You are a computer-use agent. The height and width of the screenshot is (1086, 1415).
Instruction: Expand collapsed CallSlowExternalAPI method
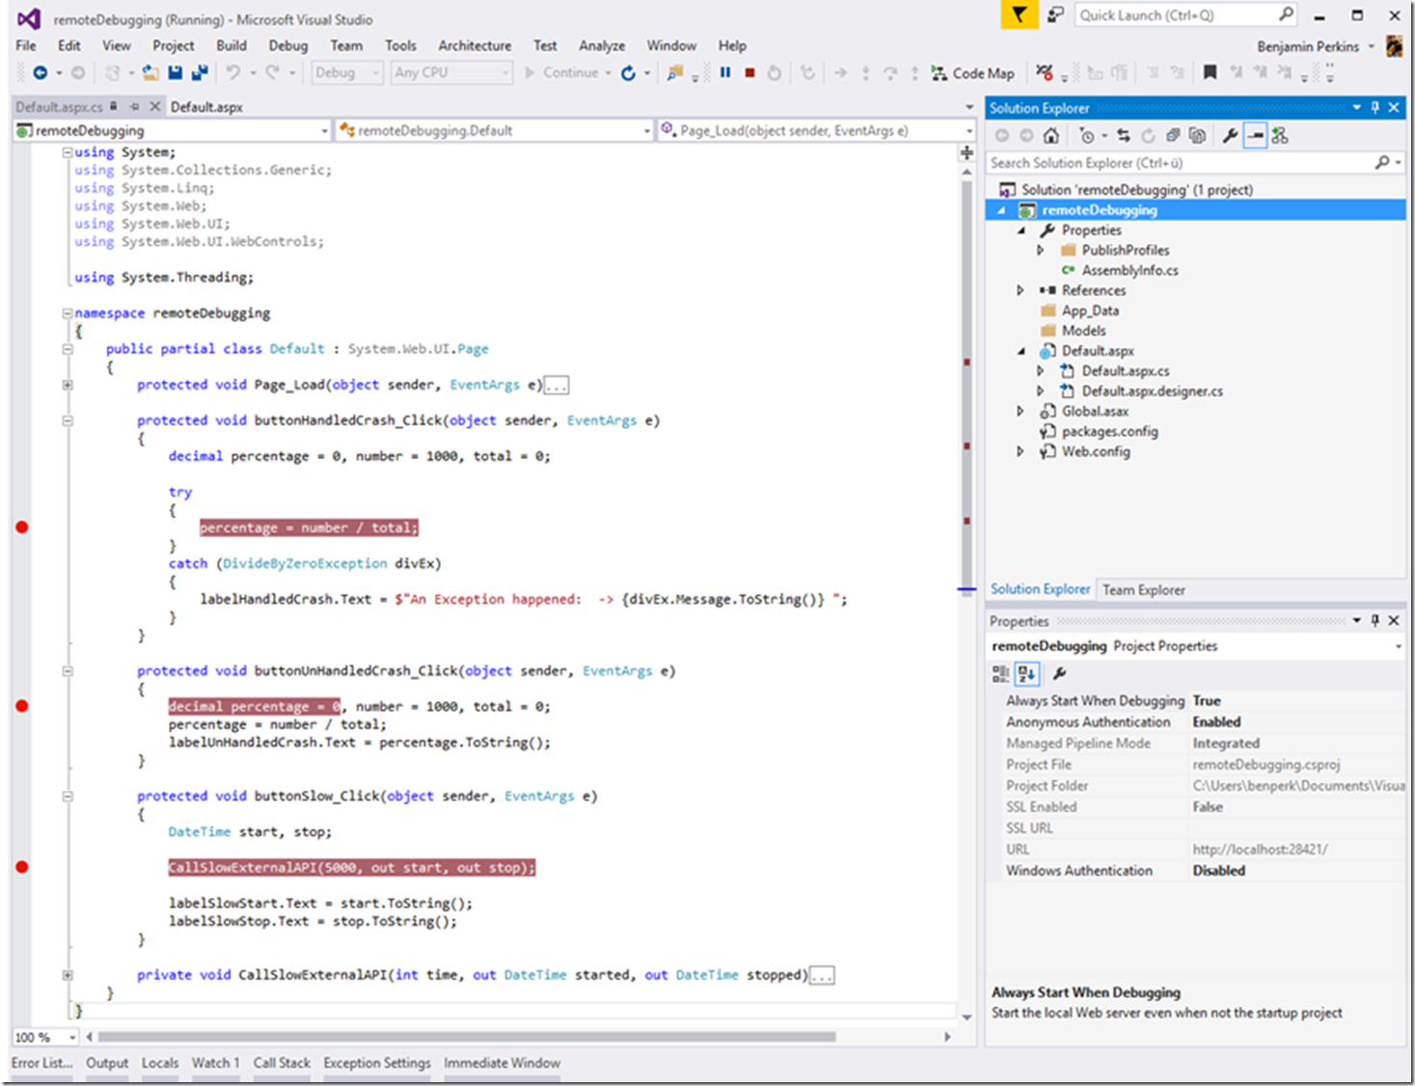(68, 975)
